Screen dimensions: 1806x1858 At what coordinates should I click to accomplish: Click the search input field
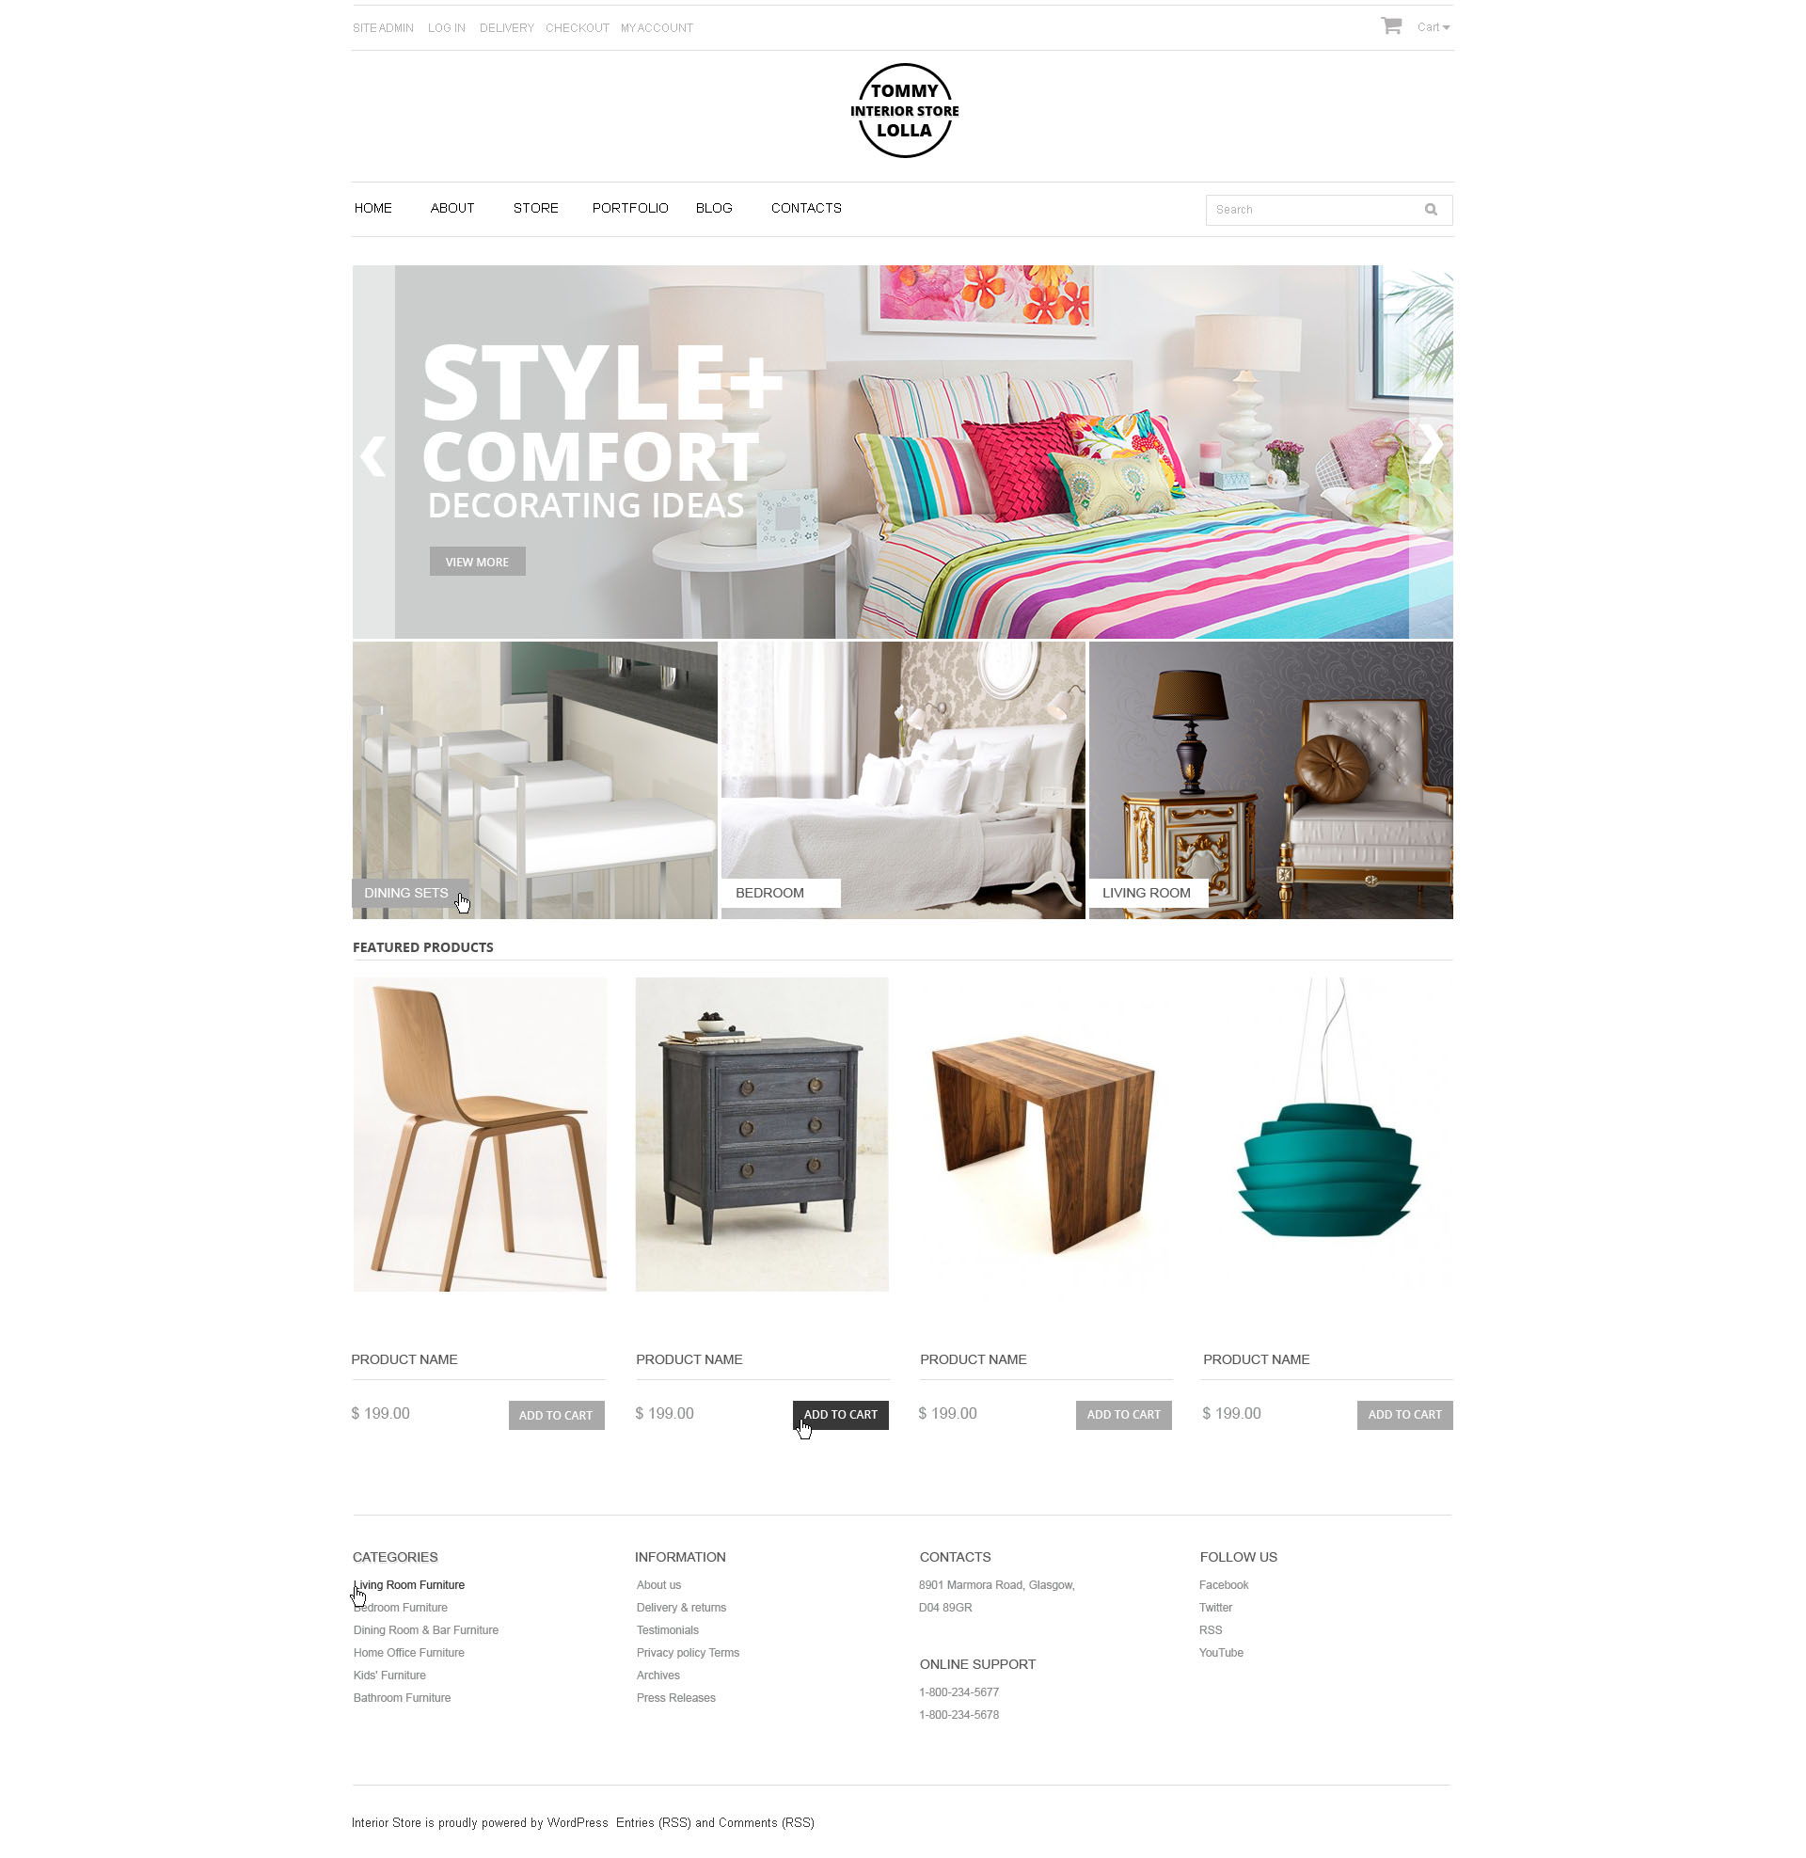click(1315, 209)
